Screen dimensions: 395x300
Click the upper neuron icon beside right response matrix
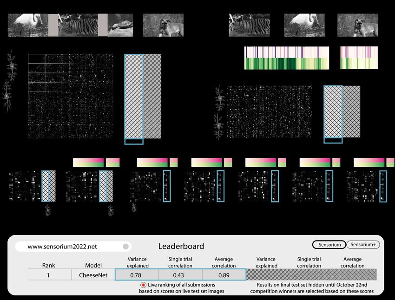[x=220, y=98]
